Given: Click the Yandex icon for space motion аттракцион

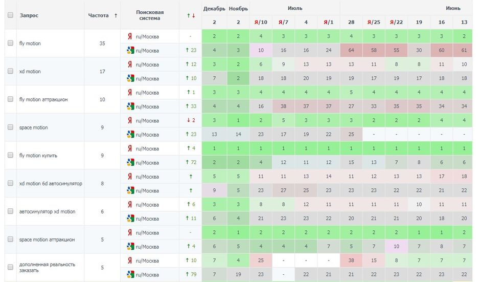Looking at the screenshot, I should click(x=130, y=232).
